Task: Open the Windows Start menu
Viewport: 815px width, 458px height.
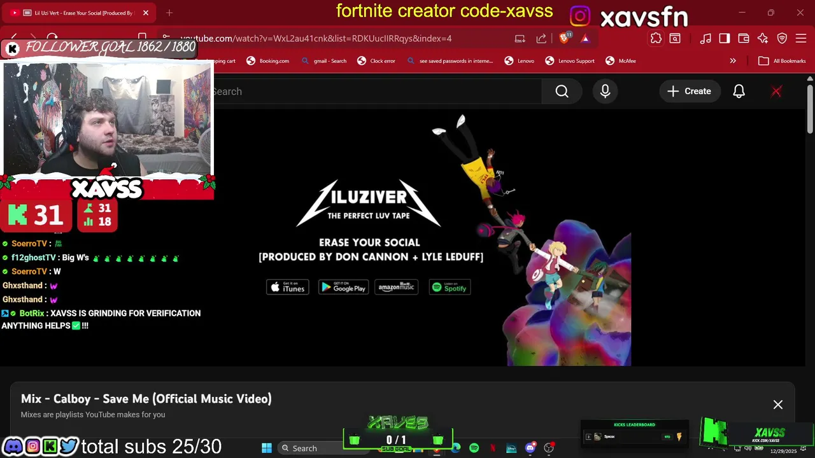Action: point(267,448)
